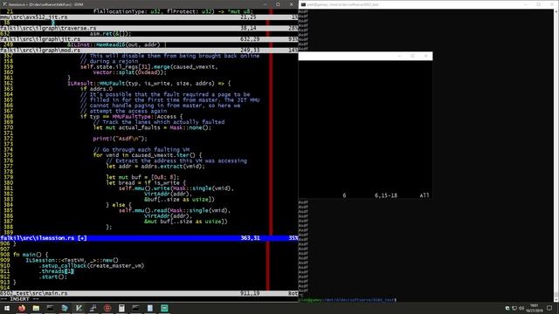Show the taskbar clock and date

[534, 308]
